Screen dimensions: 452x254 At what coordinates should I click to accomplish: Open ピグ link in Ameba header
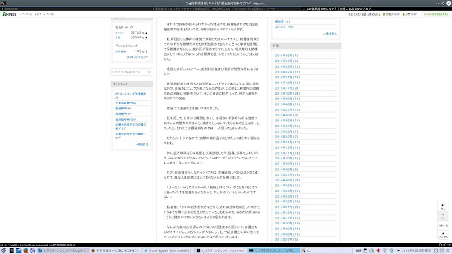click(39, 14)
